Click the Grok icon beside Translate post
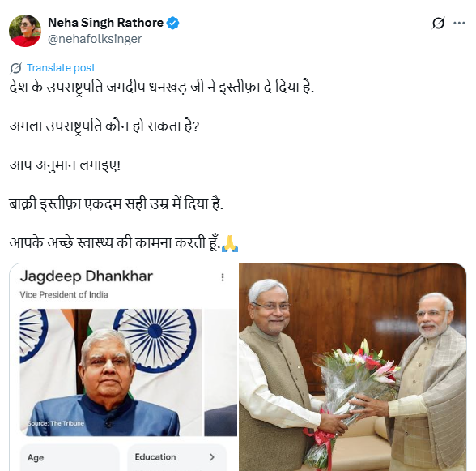The width and height of the screenshot is (476, 471). pos(16,68)
